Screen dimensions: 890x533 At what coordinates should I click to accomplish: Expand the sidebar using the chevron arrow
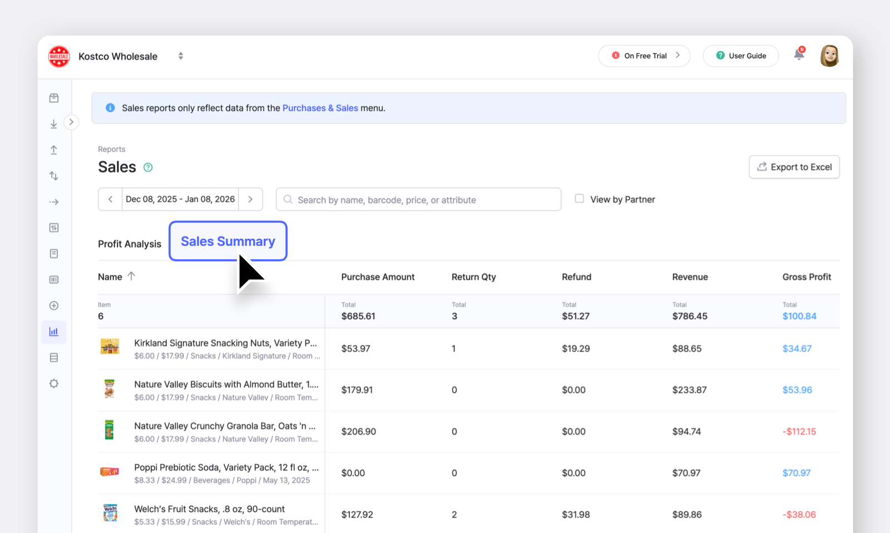coord(72,122)
